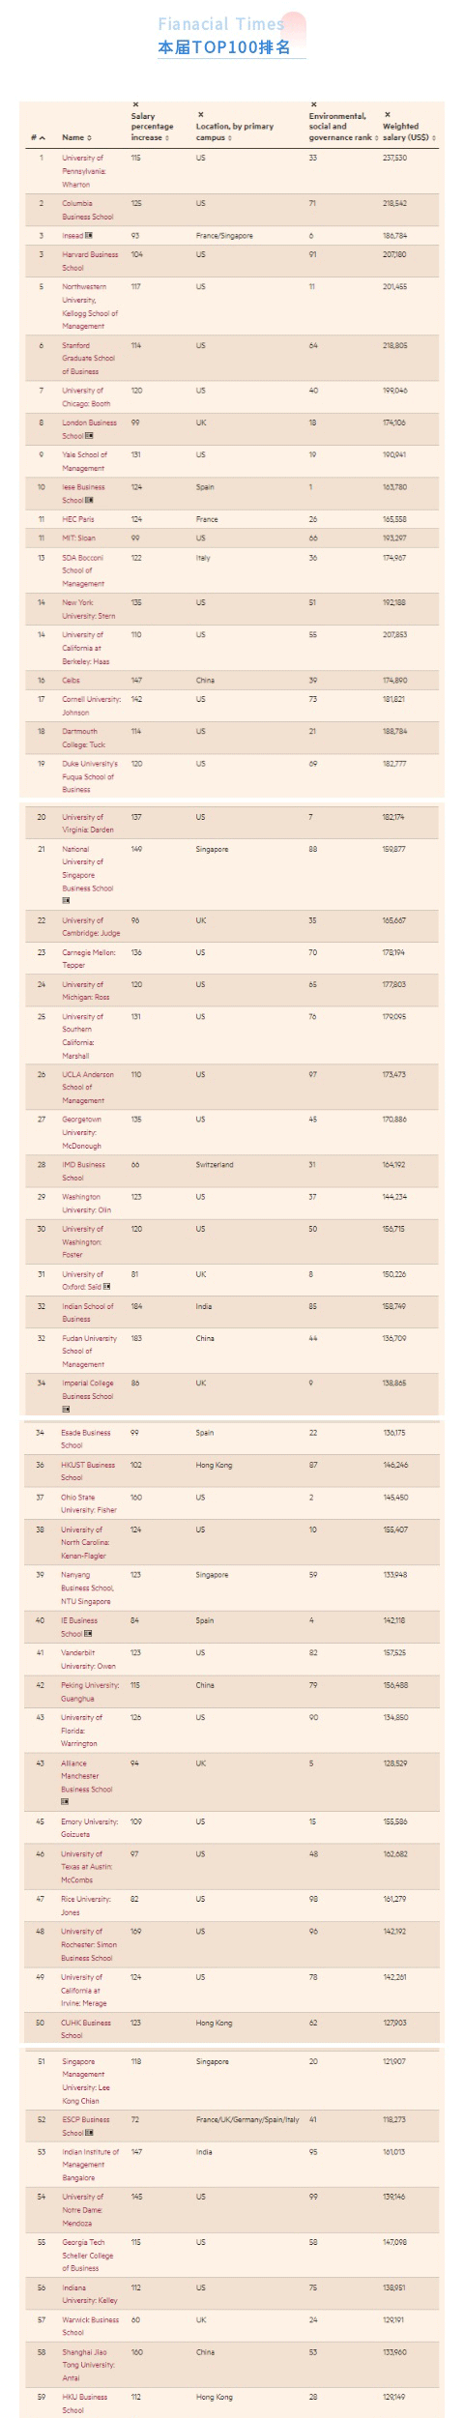Click the profile icon beside London Business School
Image resolution: width=464 pixels, height=2418 pixels.
(89, 436)
